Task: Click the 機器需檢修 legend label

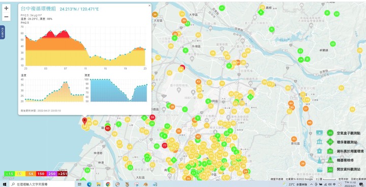Action: [x=345, y=160]
